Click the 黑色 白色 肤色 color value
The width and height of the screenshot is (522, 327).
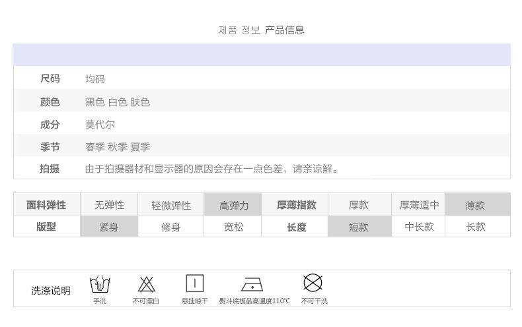tap(118, 102)
